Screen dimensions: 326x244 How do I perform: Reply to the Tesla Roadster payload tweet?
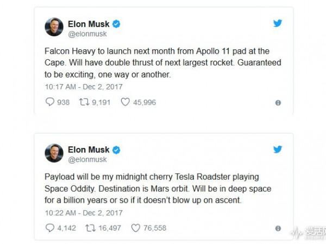[x=50, y=228]
